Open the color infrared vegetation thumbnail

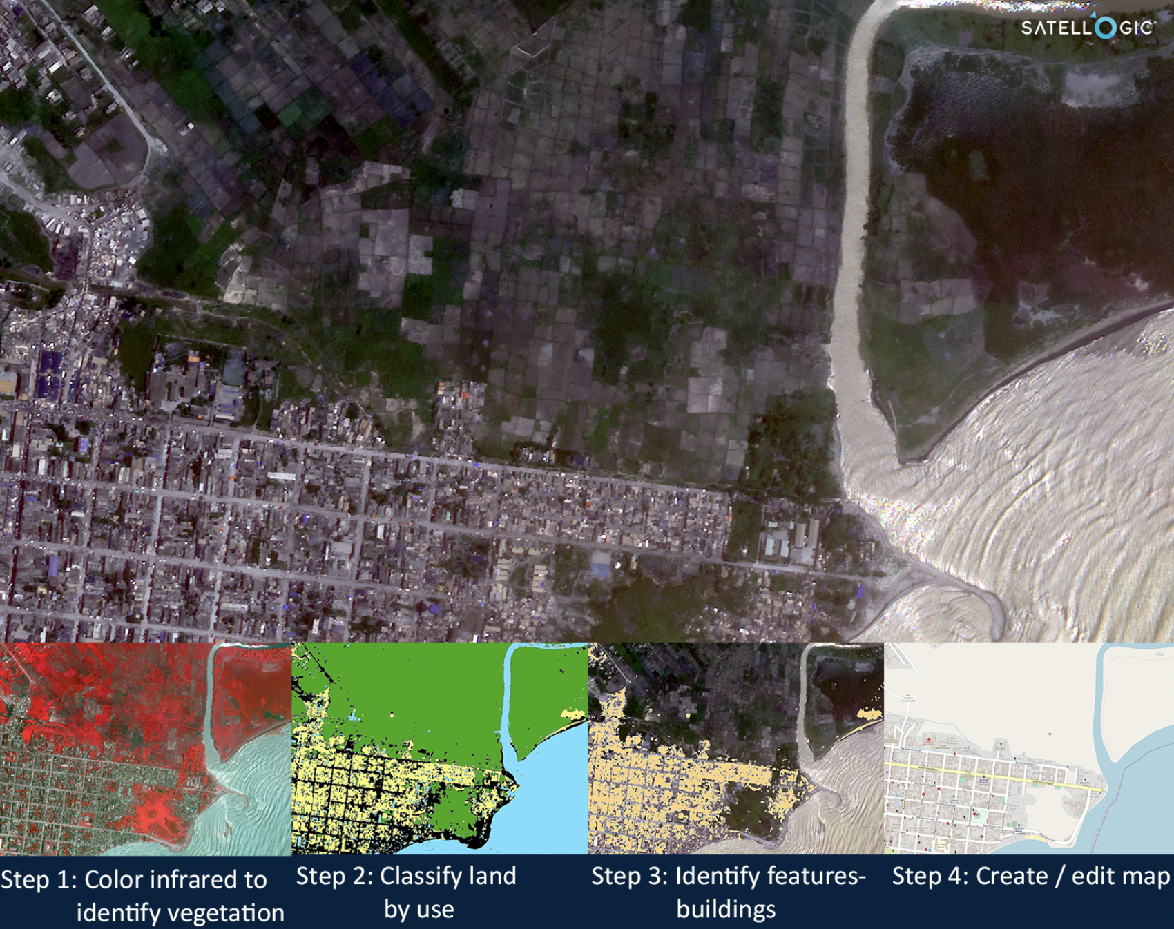(146, 749)
